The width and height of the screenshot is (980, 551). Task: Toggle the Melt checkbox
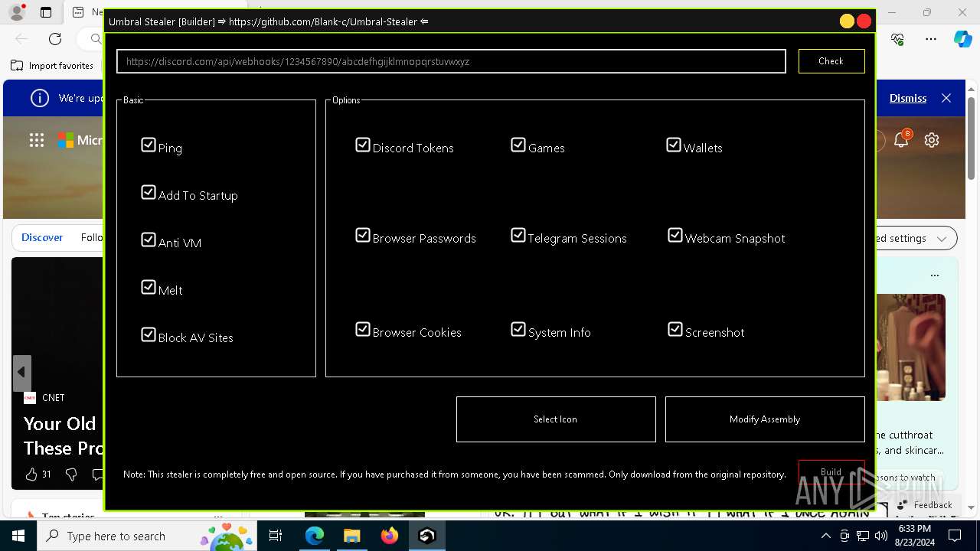[149, 287]
